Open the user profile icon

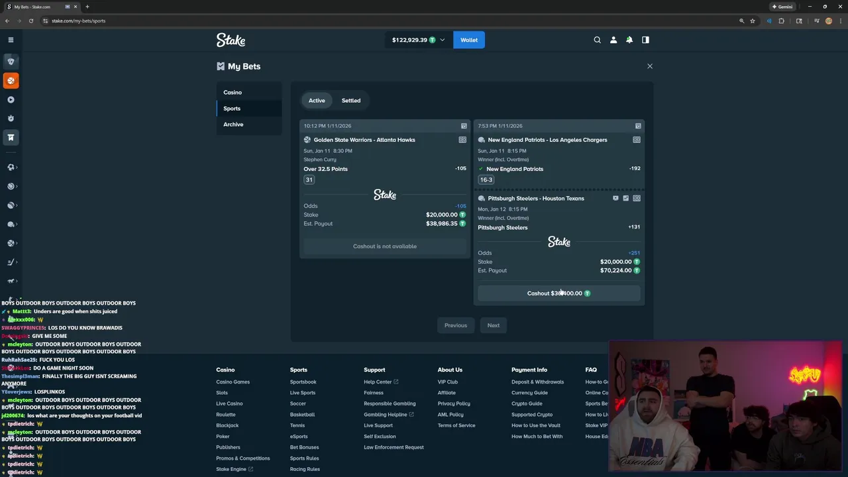pos(613,40)
